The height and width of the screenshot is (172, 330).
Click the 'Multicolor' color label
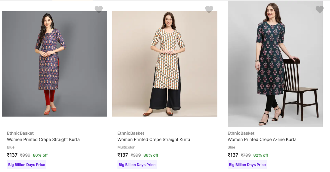pos(126,147)
